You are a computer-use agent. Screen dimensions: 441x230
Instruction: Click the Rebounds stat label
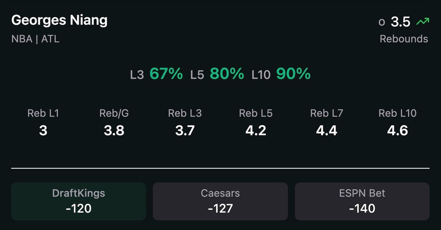(404, 39)
